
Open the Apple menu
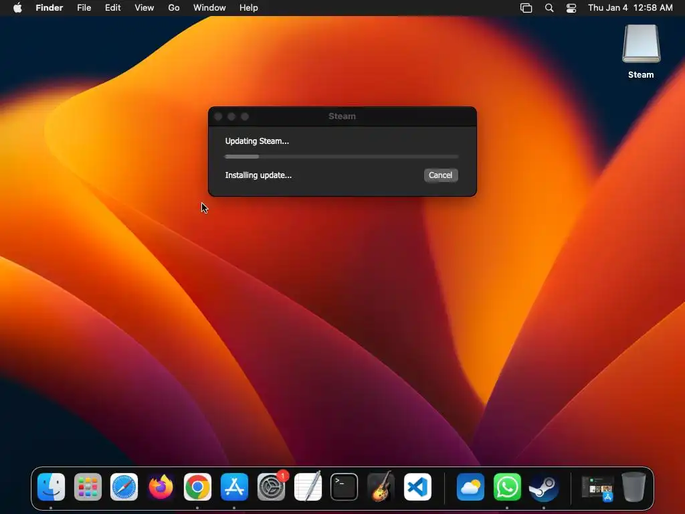point(17,8)
